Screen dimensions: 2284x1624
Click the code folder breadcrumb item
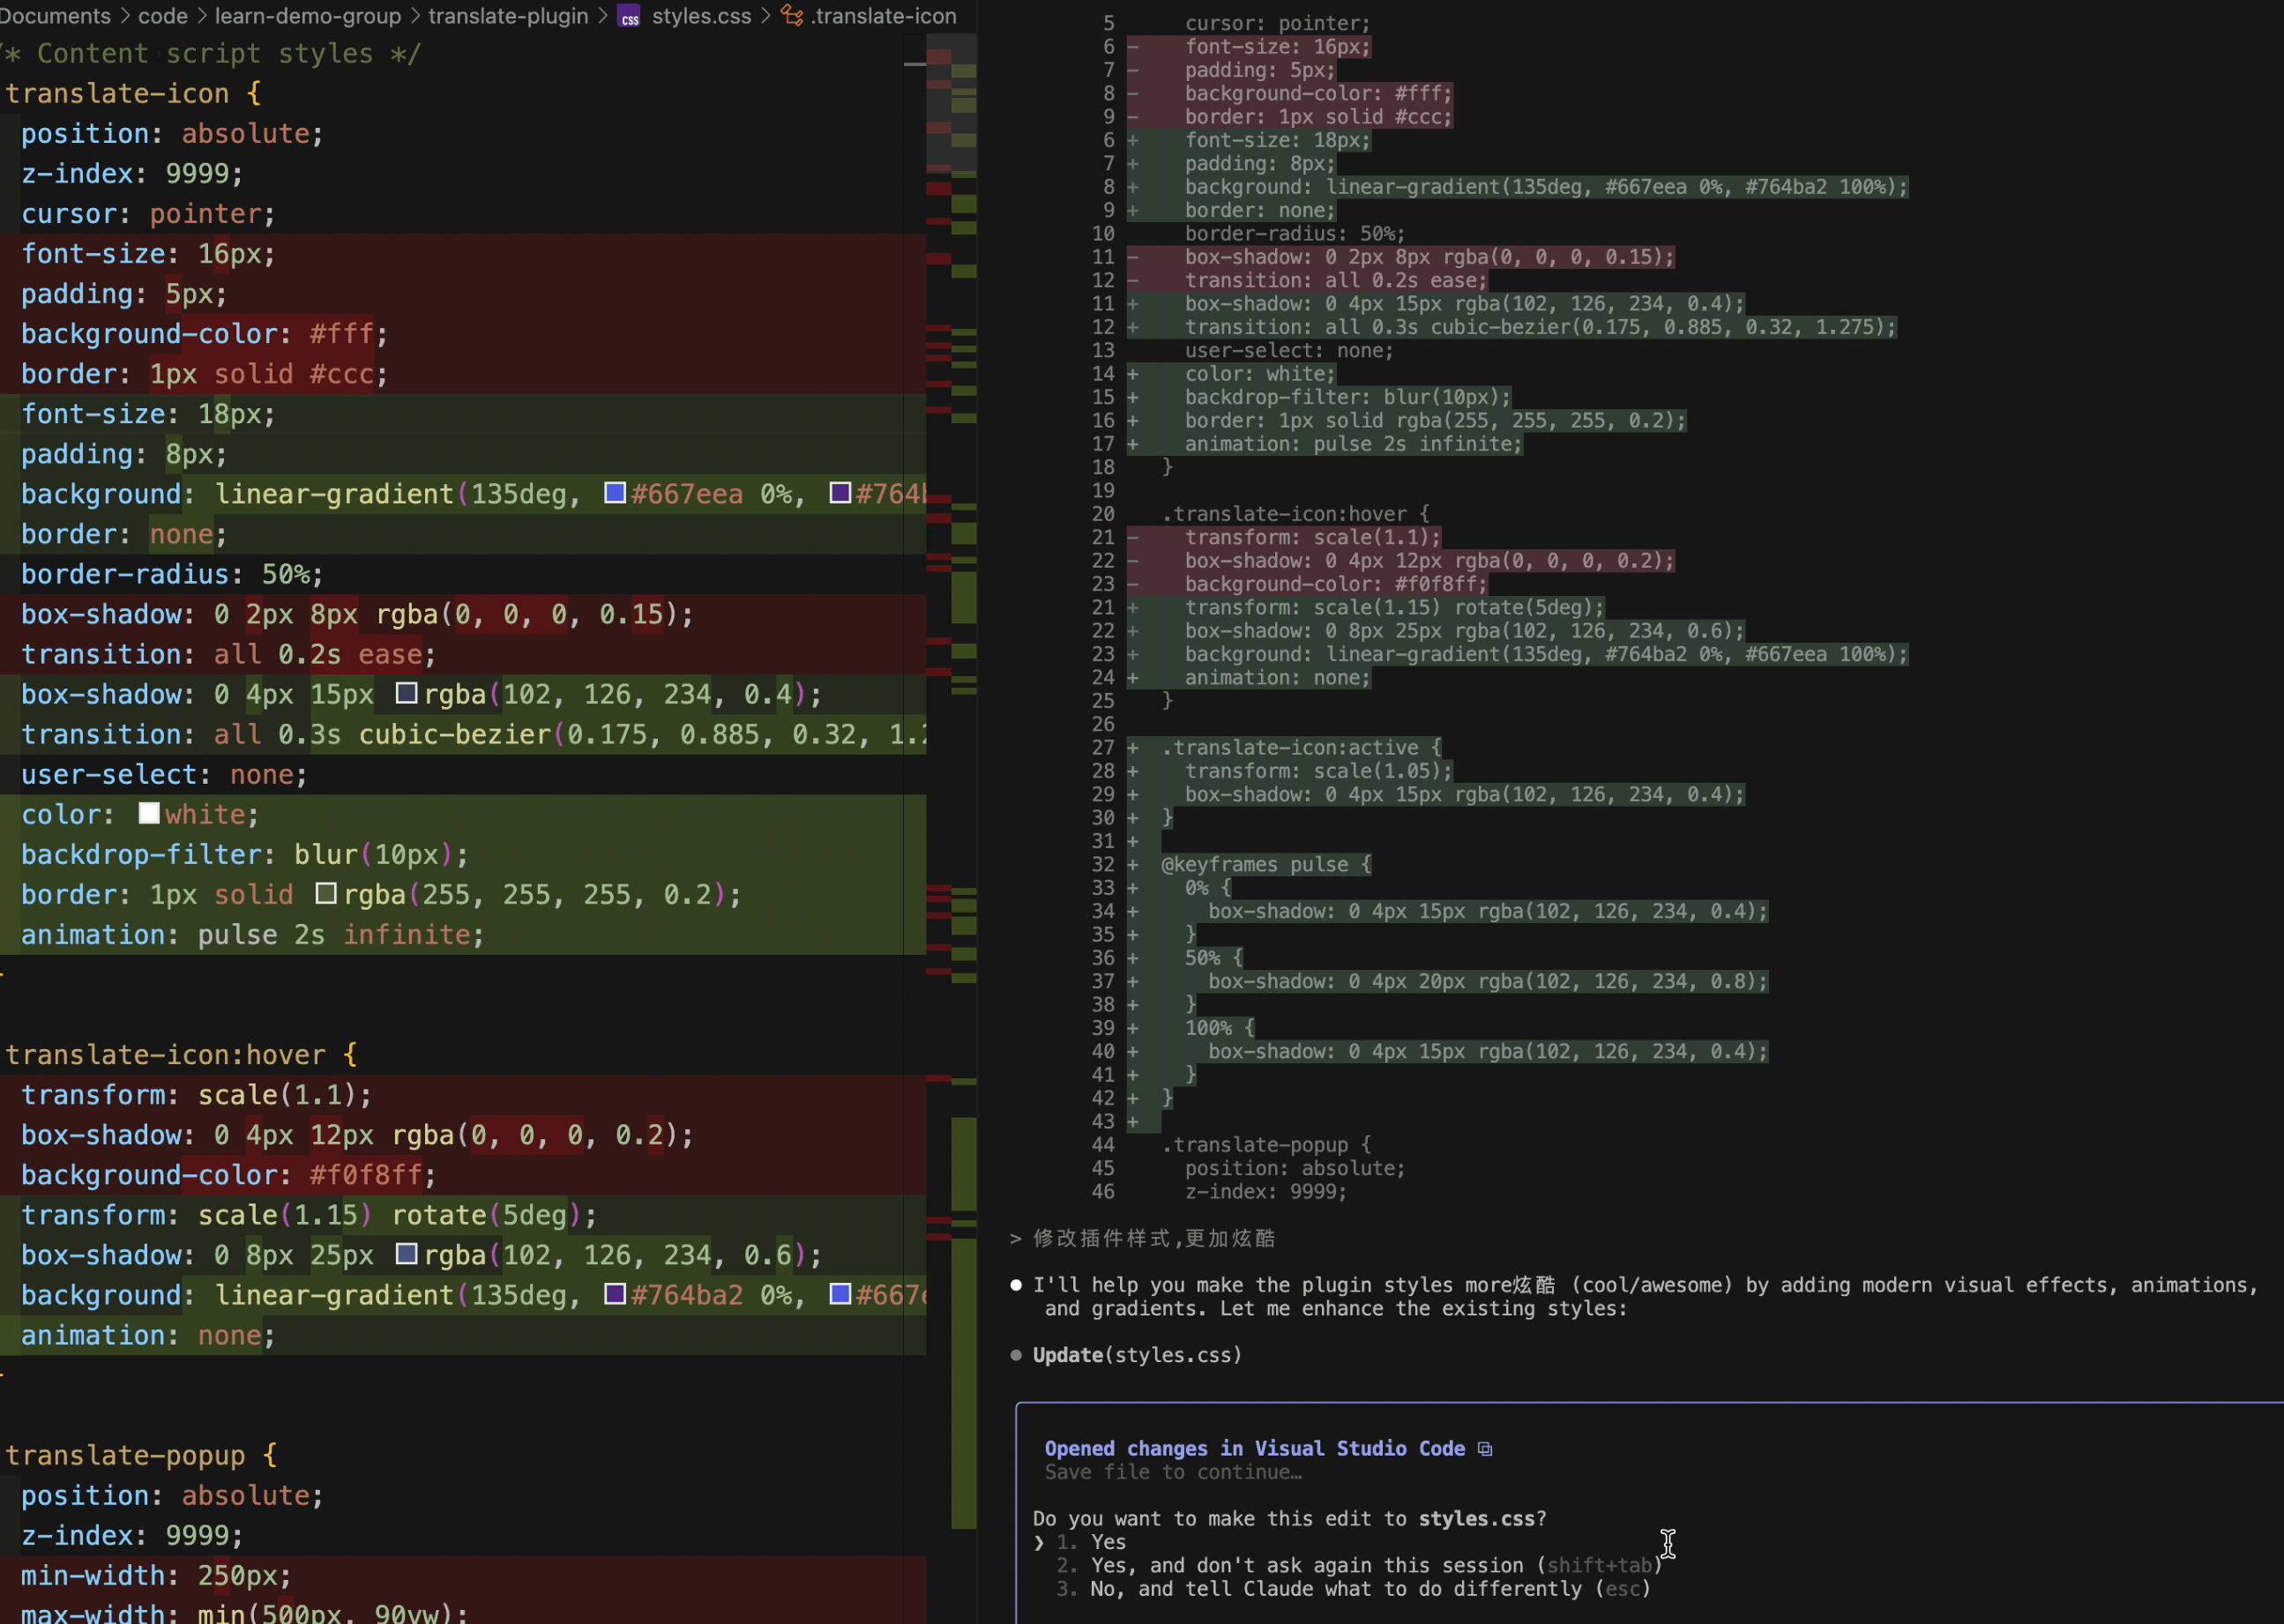tap(163, 16)
